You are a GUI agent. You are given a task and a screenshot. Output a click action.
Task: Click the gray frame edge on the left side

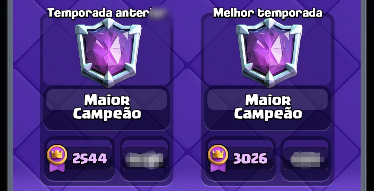coord(10,95)
